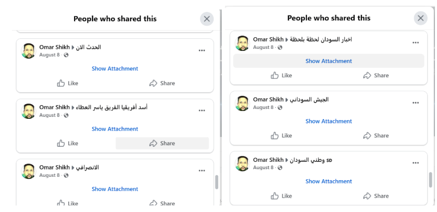This screenshot has height=212, width=437.
Task: Click three-dot menu on اخبار السودان post
Action: [x=415, y=43]
